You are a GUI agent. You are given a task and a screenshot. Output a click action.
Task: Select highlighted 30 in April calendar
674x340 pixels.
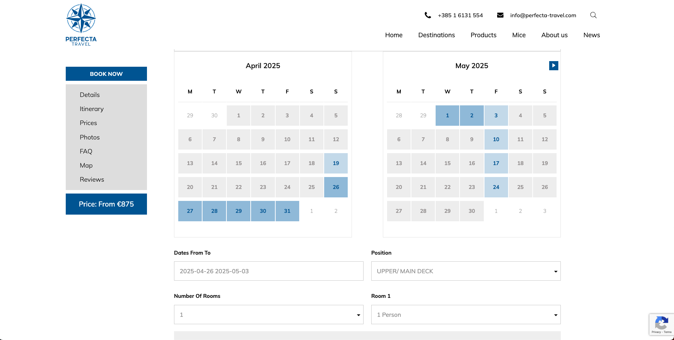(x=263, y=211)
